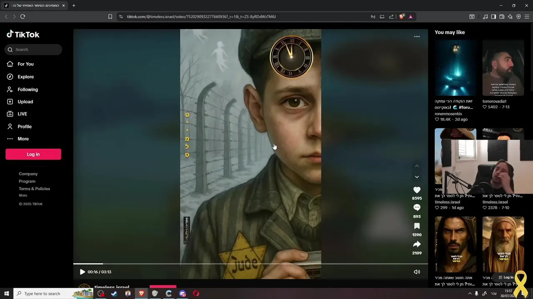Click Brave Rewards triangle icon

[x=411, y=17]
